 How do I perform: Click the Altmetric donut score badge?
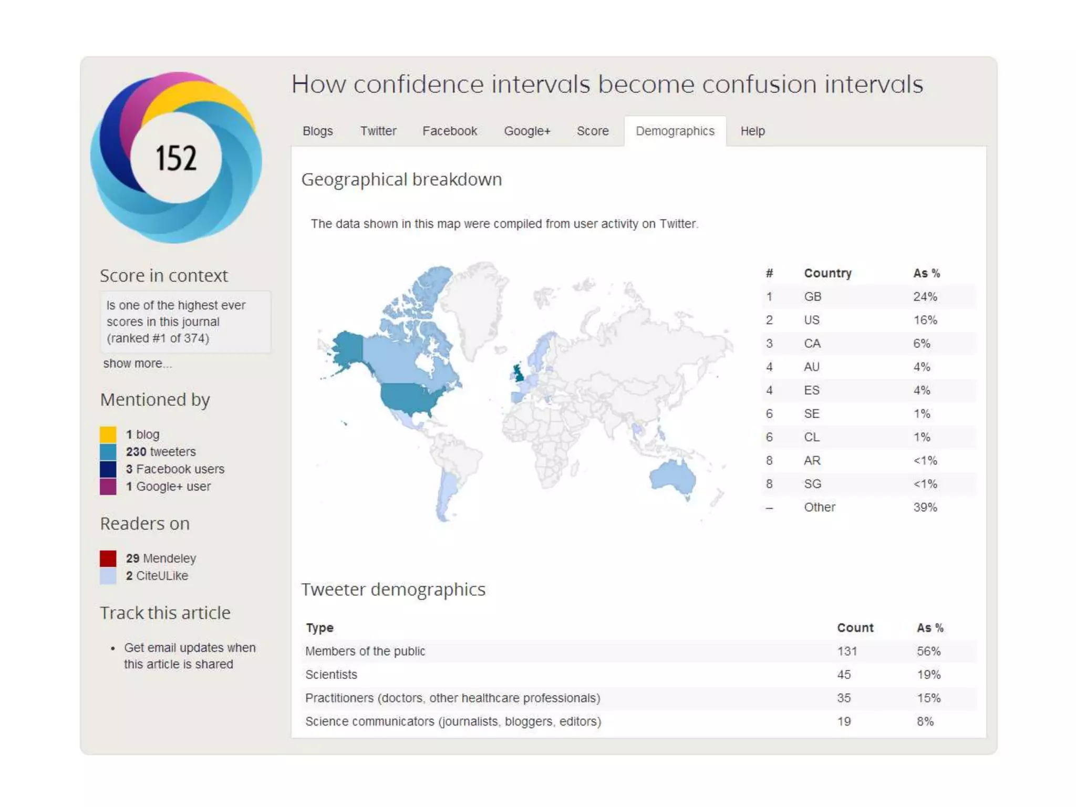(x=176, y=158)
